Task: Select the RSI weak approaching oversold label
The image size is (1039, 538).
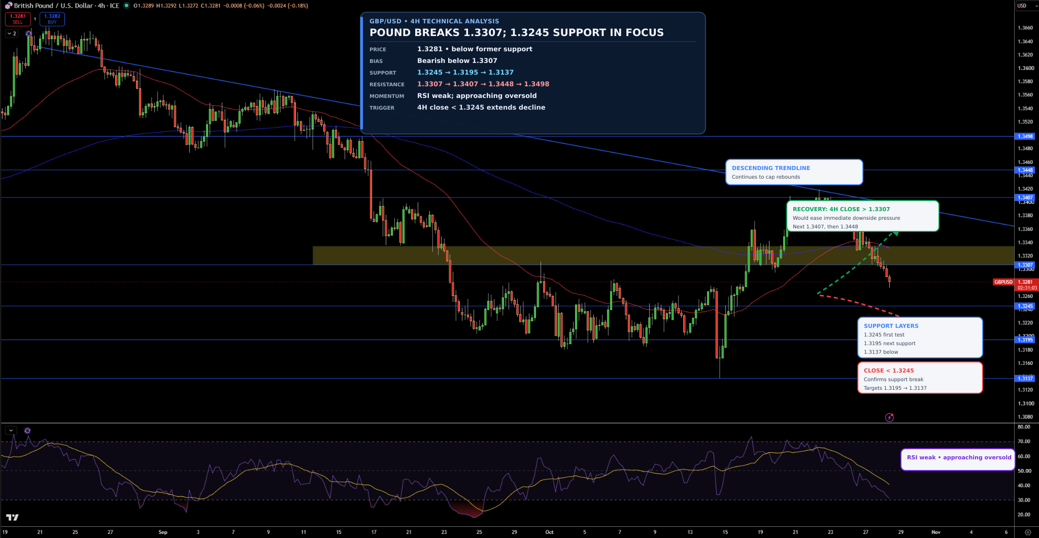Action: [x=958, y=459]
